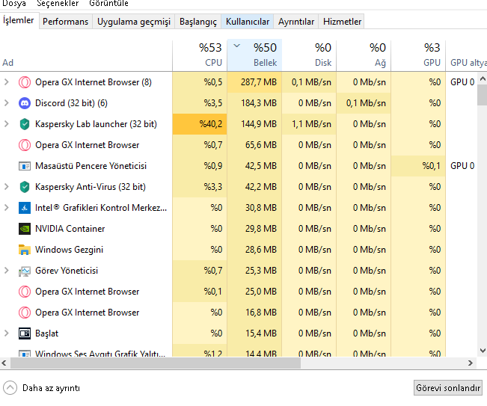487x406 pixels.
Task: Open the Seçenekler menu
Action: pyautogui.click(x=58, y=4)
